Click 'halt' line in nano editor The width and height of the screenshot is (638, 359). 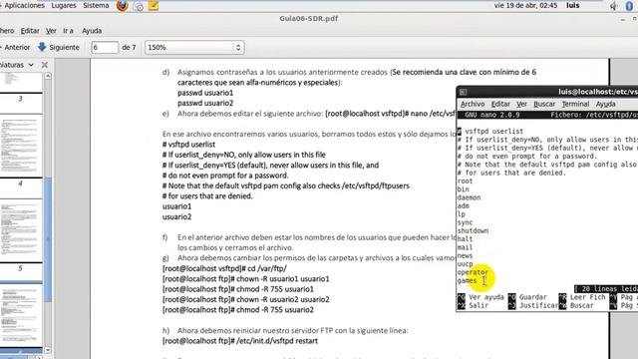tap(466, 239)
